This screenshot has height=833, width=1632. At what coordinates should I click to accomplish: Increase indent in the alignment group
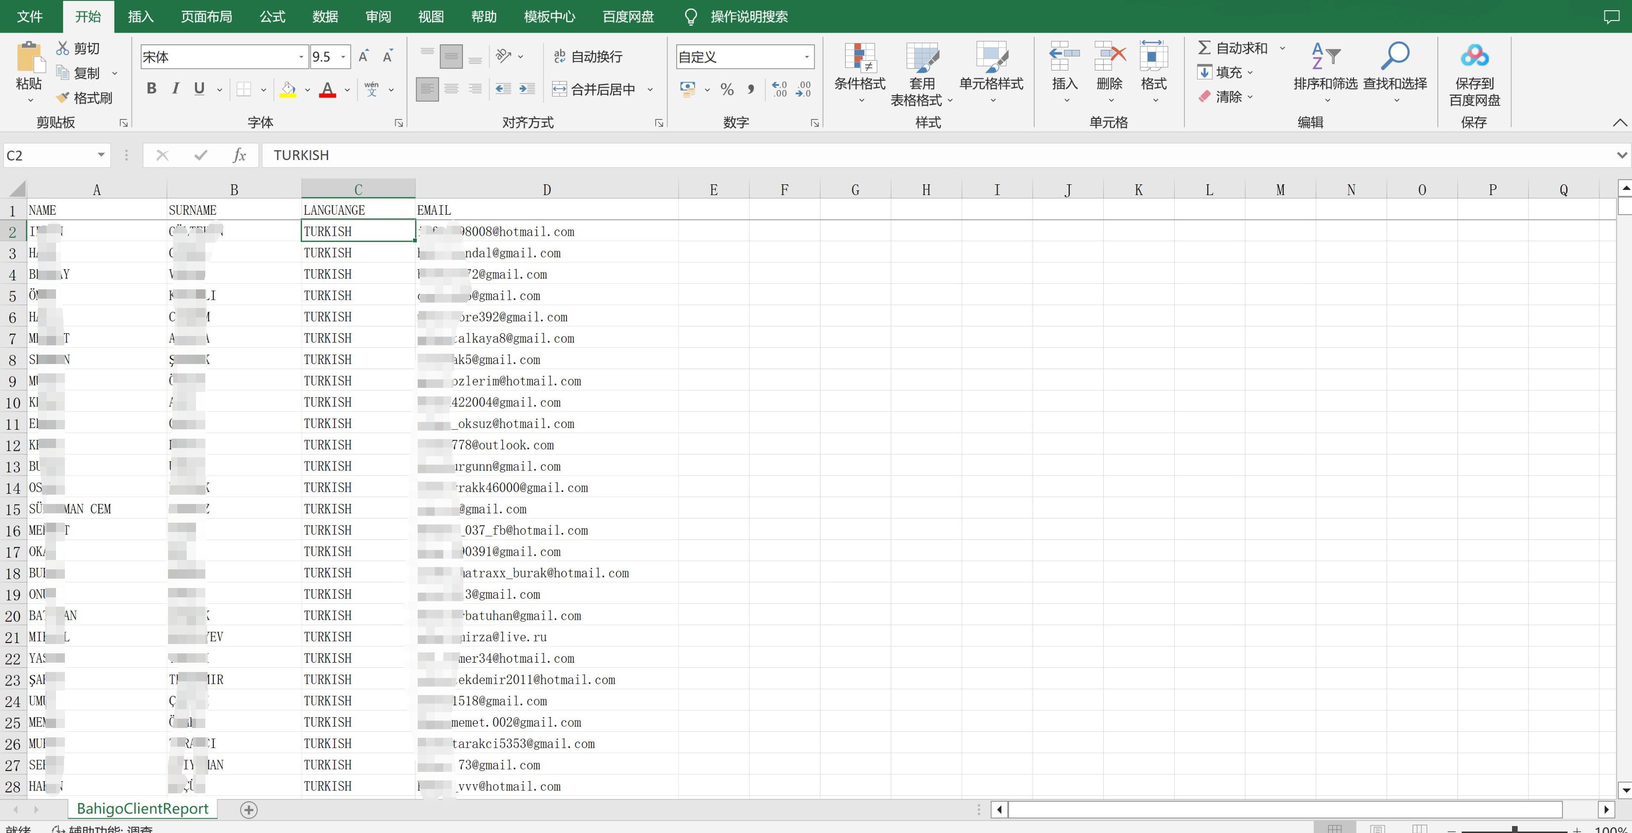click(527, 89)
